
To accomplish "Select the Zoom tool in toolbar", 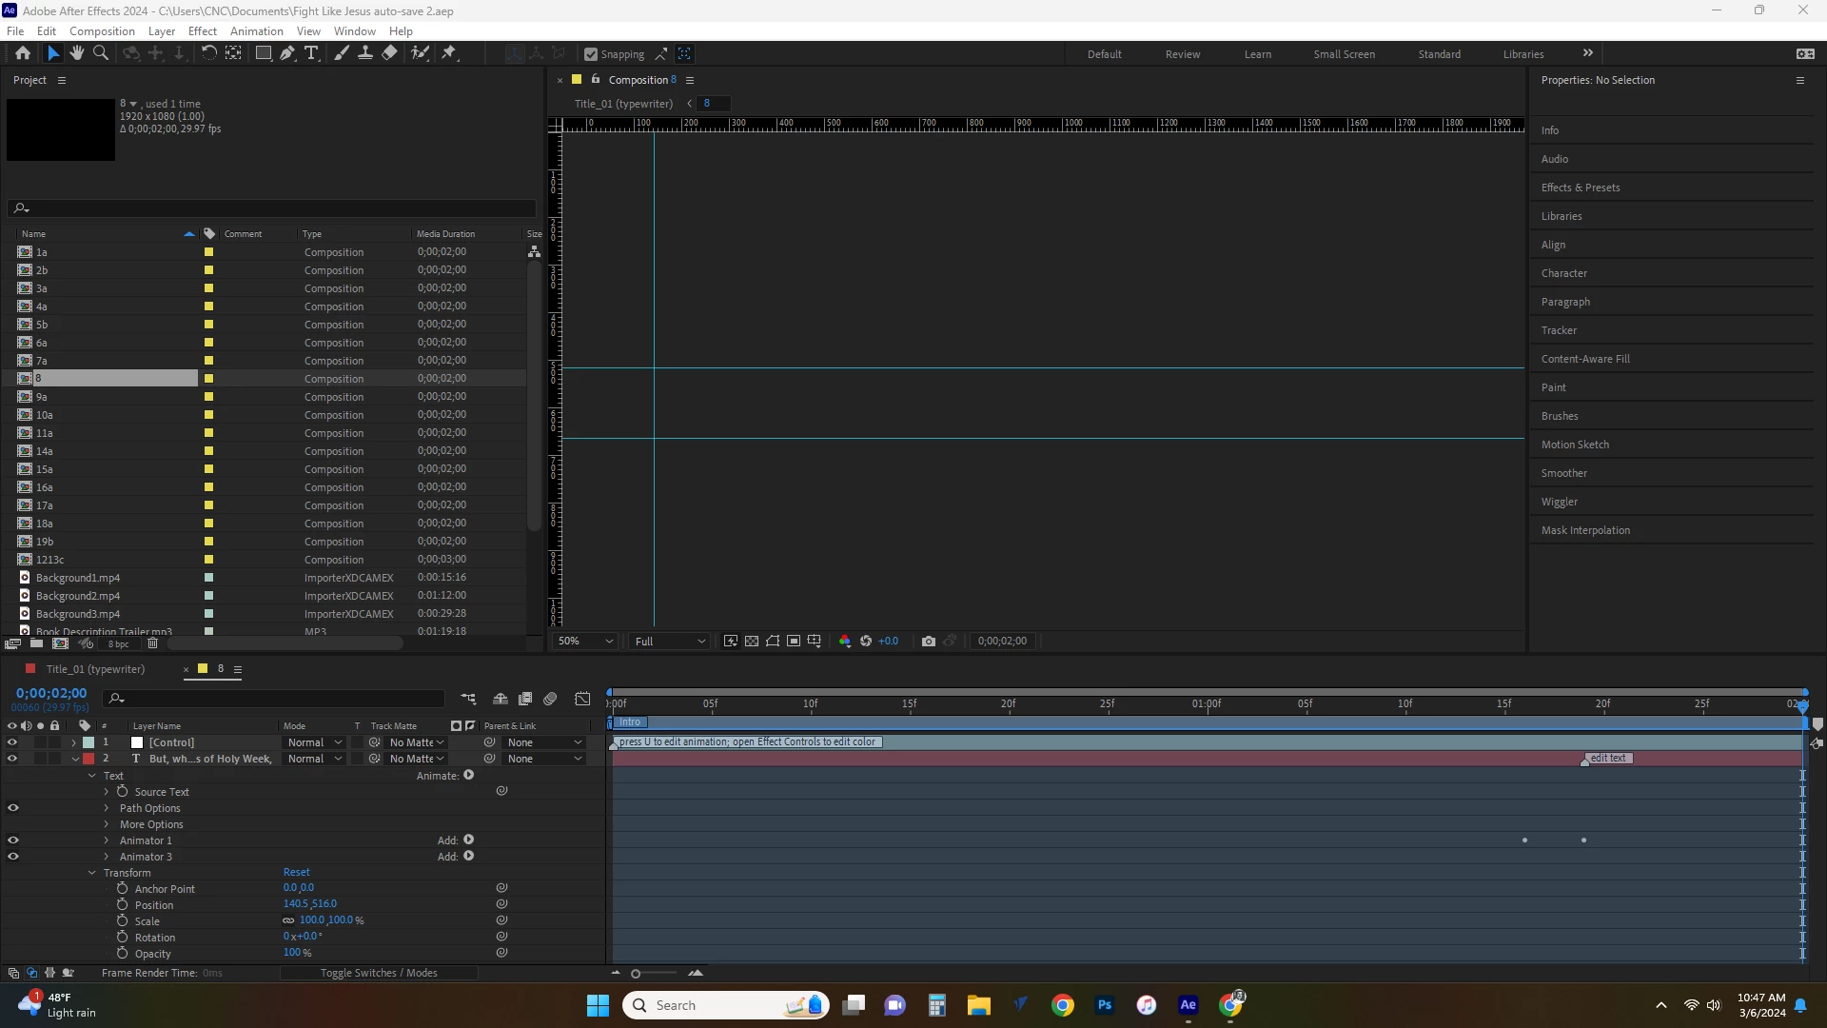I will (100, 53).
